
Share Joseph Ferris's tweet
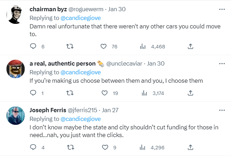click(x=191, y=147)
